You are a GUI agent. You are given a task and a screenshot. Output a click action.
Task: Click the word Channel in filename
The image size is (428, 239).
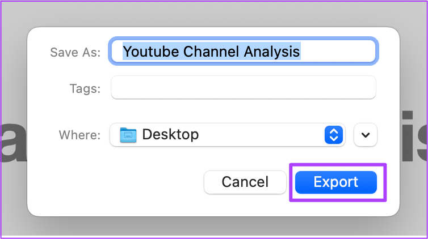pyautogui.click(x=211, y=51)
